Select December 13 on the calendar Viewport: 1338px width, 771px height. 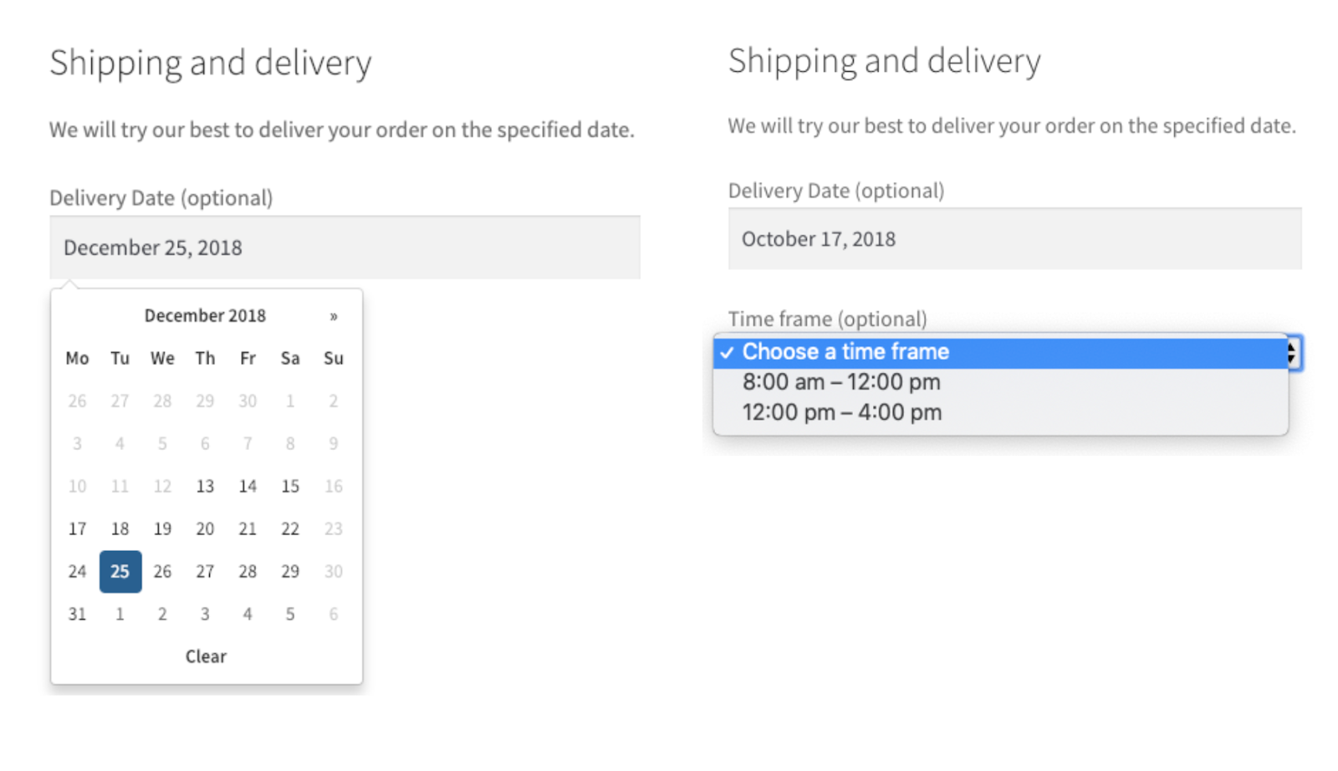pyautogui.click(x=205, y=486)
